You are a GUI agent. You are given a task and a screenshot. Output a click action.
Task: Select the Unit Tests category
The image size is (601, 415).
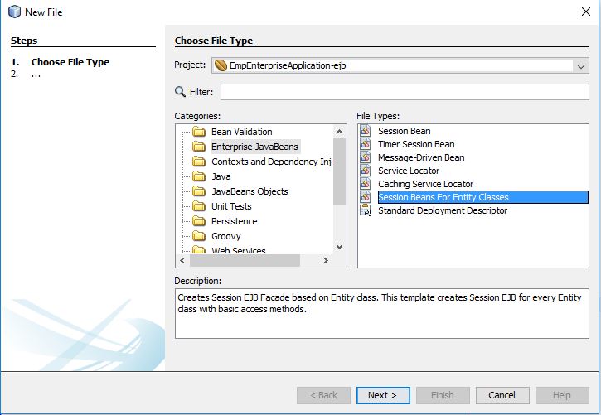point(231,206)
